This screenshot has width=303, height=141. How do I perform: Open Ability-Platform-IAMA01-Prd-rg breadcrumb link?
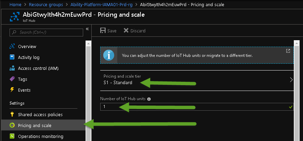[102, 5]
